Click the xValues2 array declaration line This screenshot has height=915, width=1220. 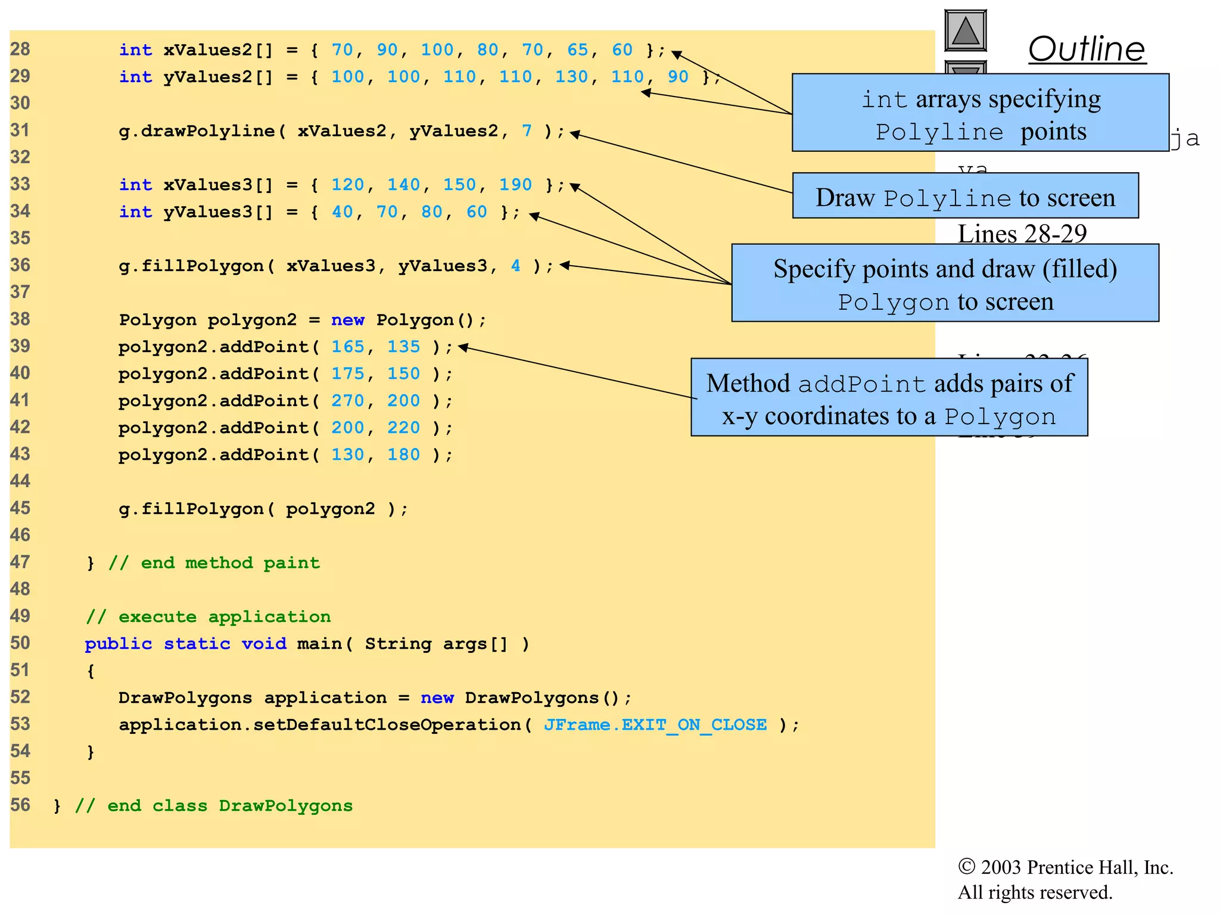[391, 50]
